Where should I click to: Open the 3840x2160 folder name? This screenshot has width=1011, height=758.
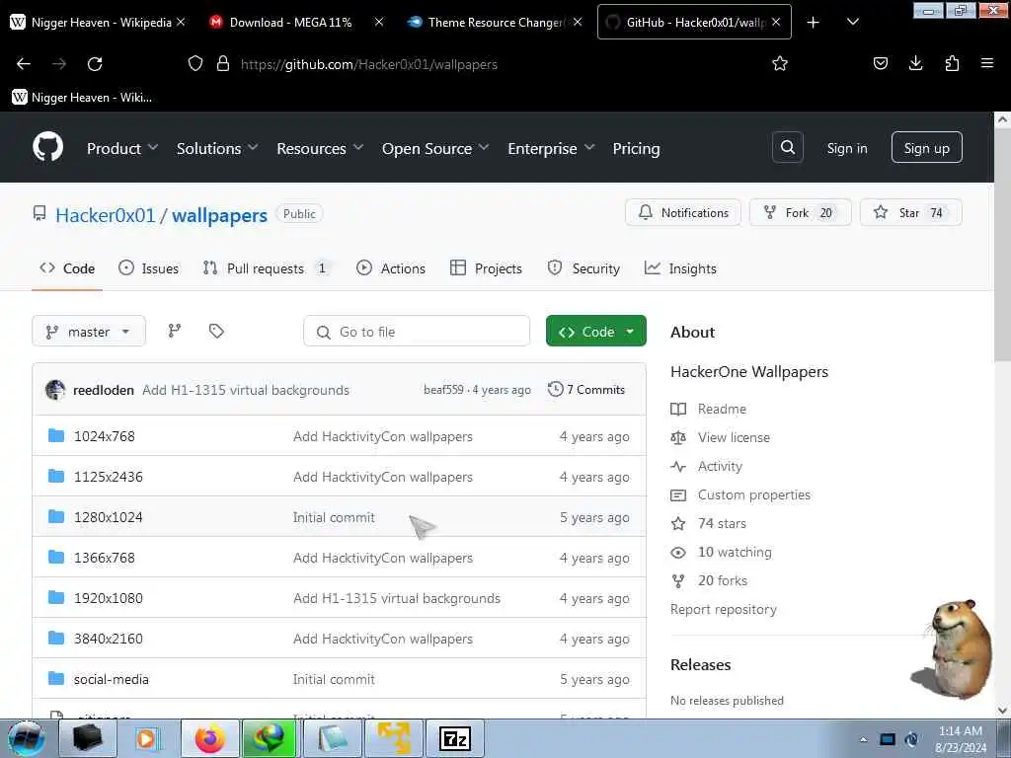(x=109, y=639)
